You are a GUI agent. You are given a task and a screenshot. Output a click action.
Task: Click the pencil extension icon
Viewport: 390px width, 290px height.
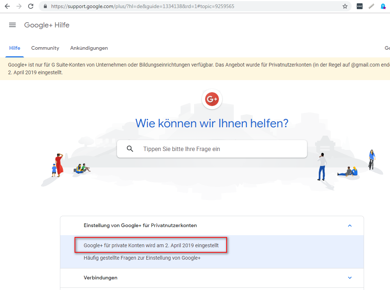tap(371, 6)
